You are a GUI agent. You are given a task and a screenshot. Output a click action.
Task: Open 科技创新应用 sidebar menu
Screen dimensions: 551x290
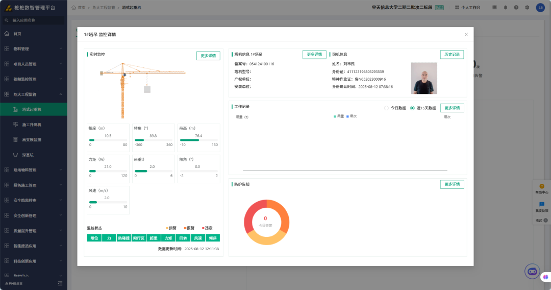pyautogui.click(x=33, y=261)
